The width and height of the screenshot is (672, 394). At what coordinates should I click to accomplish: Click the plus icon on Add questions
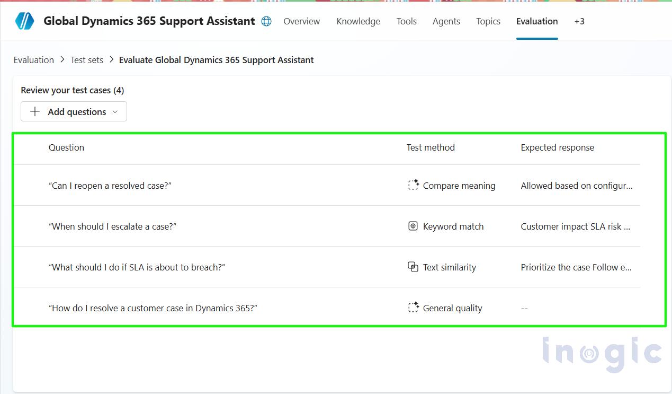(x=35, y=111)
